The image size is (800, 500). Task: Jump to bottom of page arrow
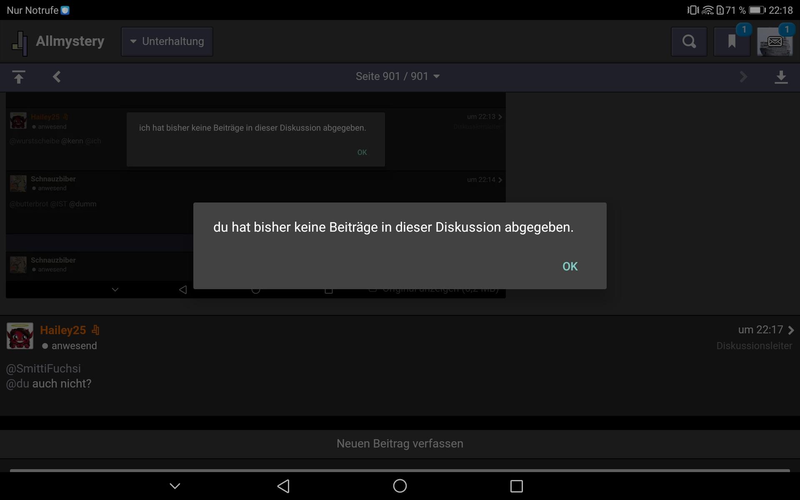[781, 77]
